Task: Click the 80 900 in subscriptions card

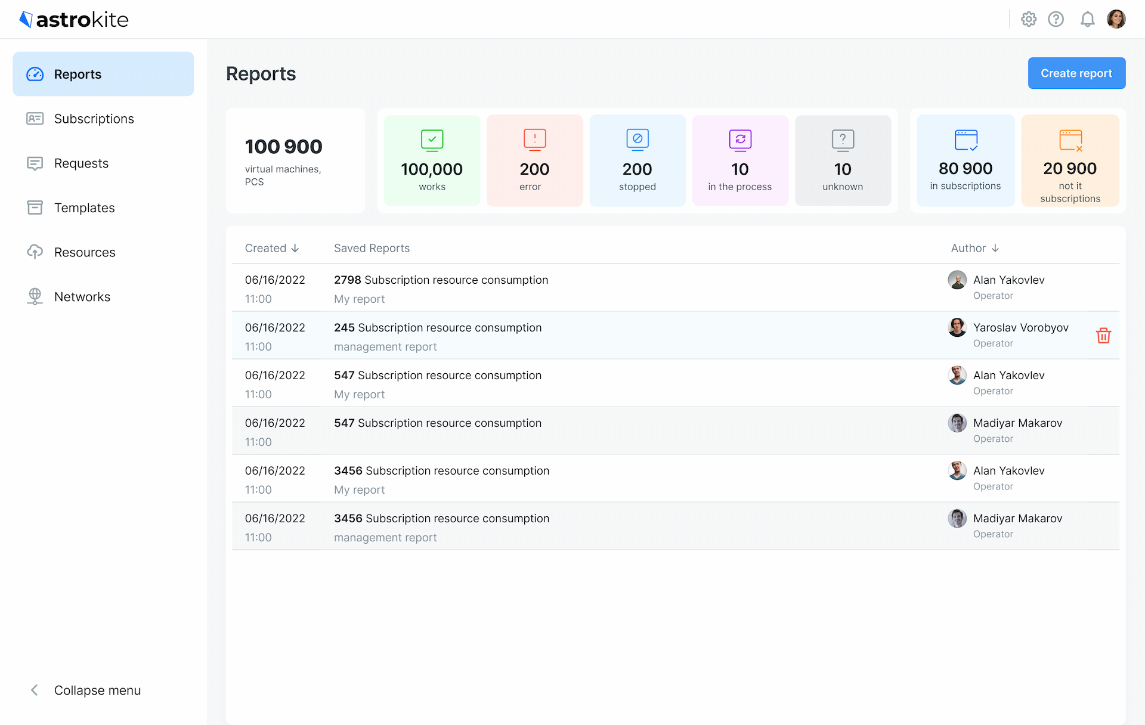Action: pos(965,160)
